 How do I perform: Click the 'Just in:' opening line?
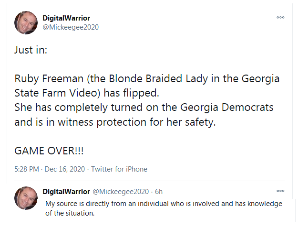click(31, 50)
